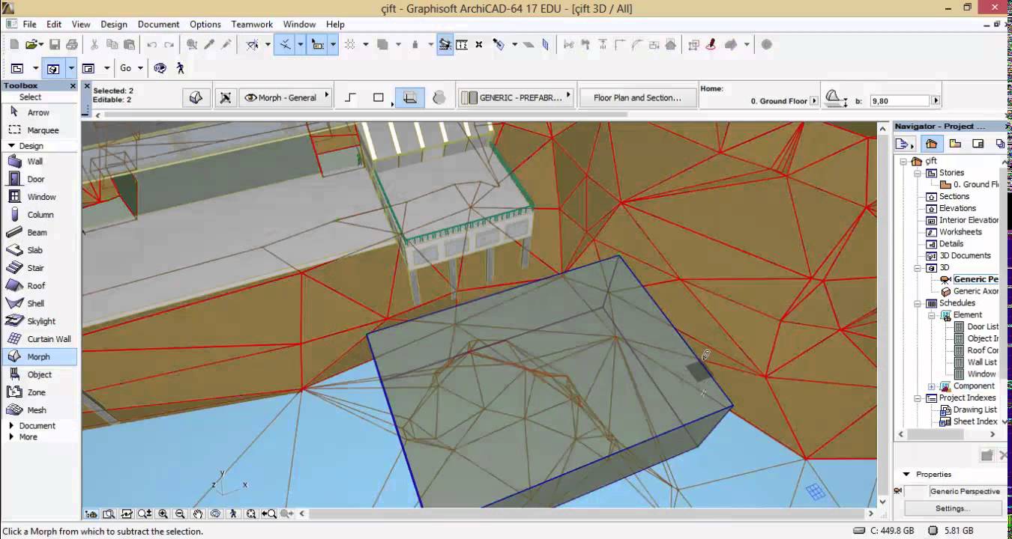Select the Marquee tool

(43, 130)
